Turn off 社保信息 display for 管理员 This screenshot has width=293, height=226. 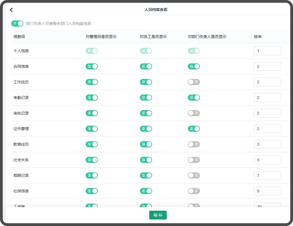click(x=92, y=191)
